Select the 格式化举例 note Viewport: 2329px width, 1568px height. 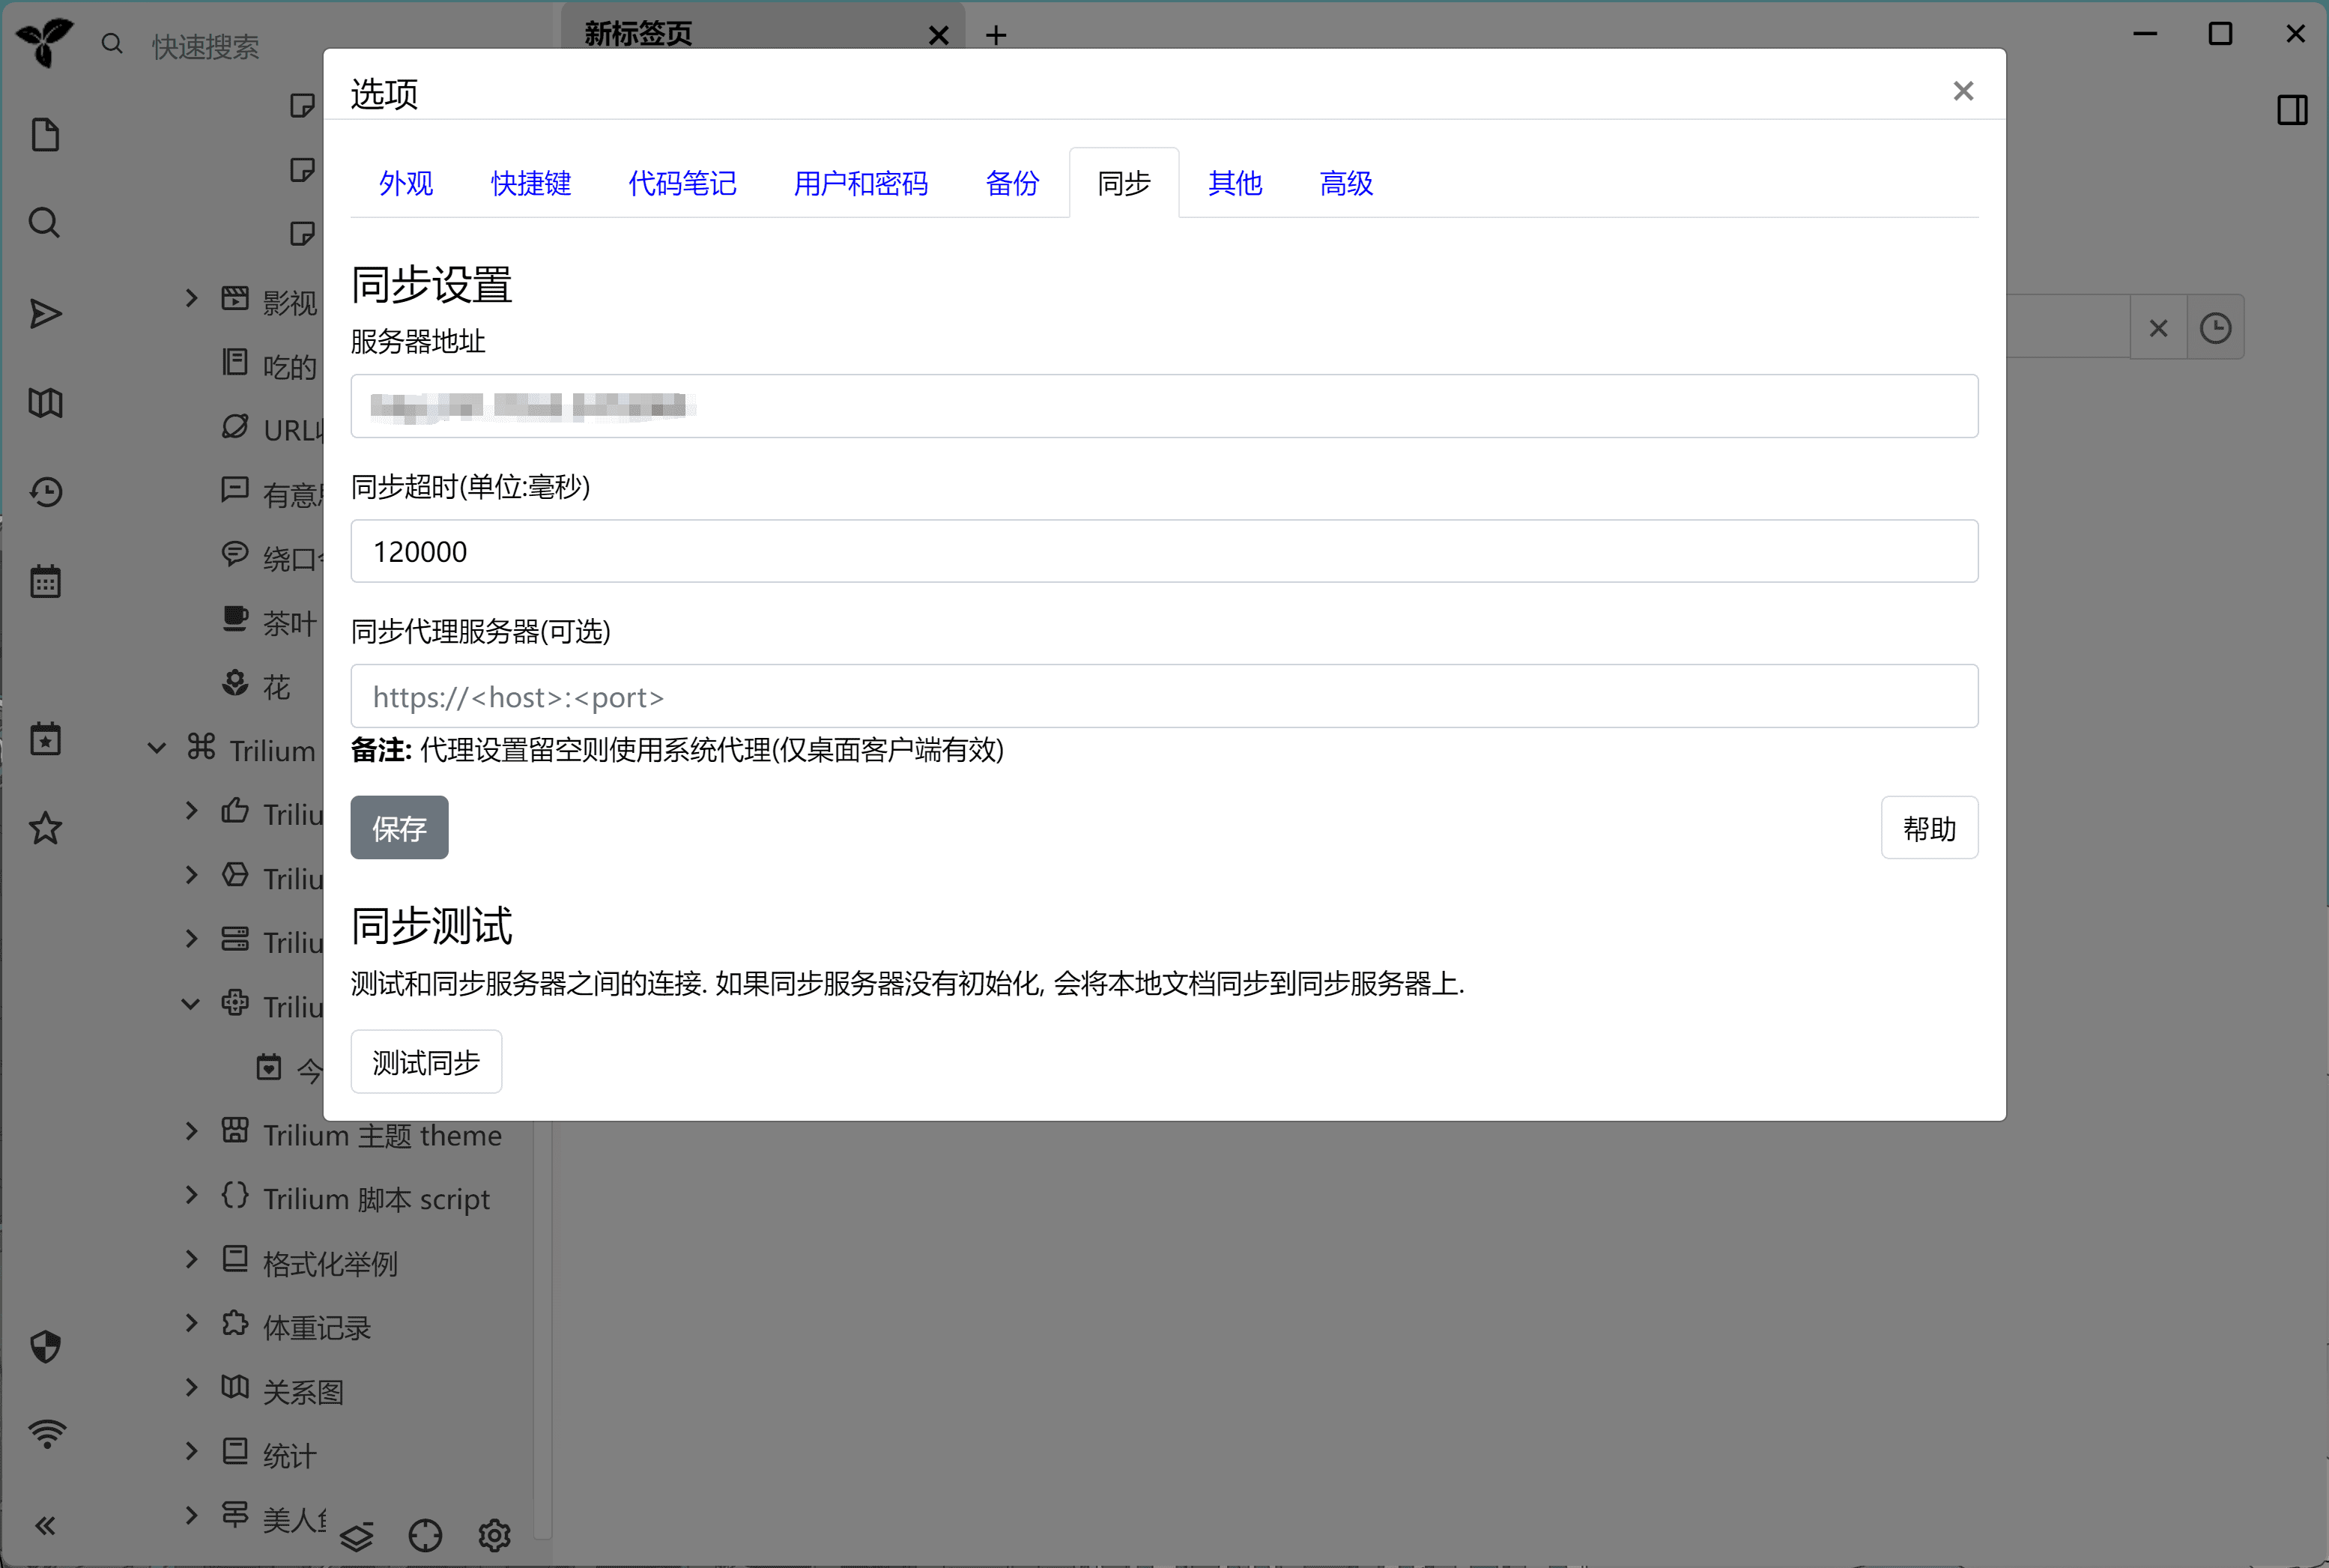tap(330, 1263)
